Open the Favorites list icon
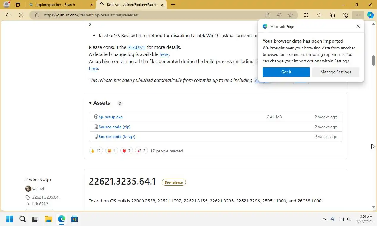Viewport: 377px width, 226px height. pos(319,15)
